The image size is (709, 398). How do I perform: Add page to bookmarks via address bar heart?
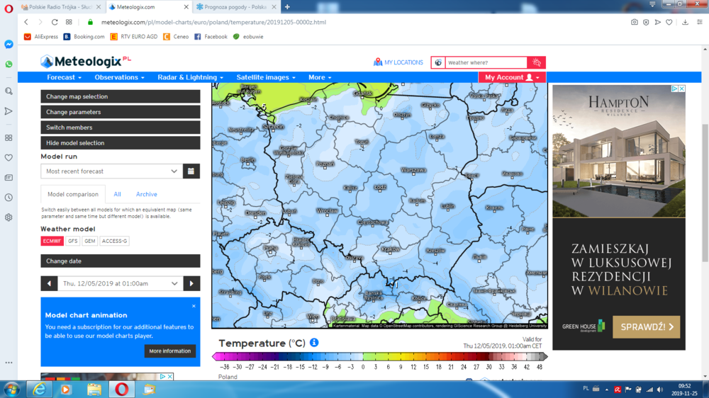(669, 22)
